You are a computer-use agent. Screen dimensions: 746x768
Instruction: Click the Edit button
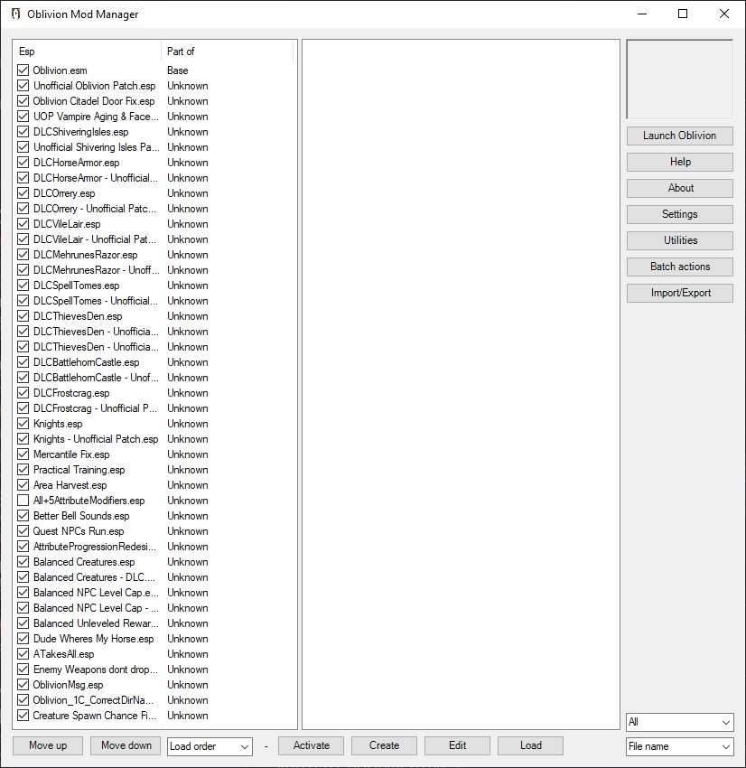point(457,745)
